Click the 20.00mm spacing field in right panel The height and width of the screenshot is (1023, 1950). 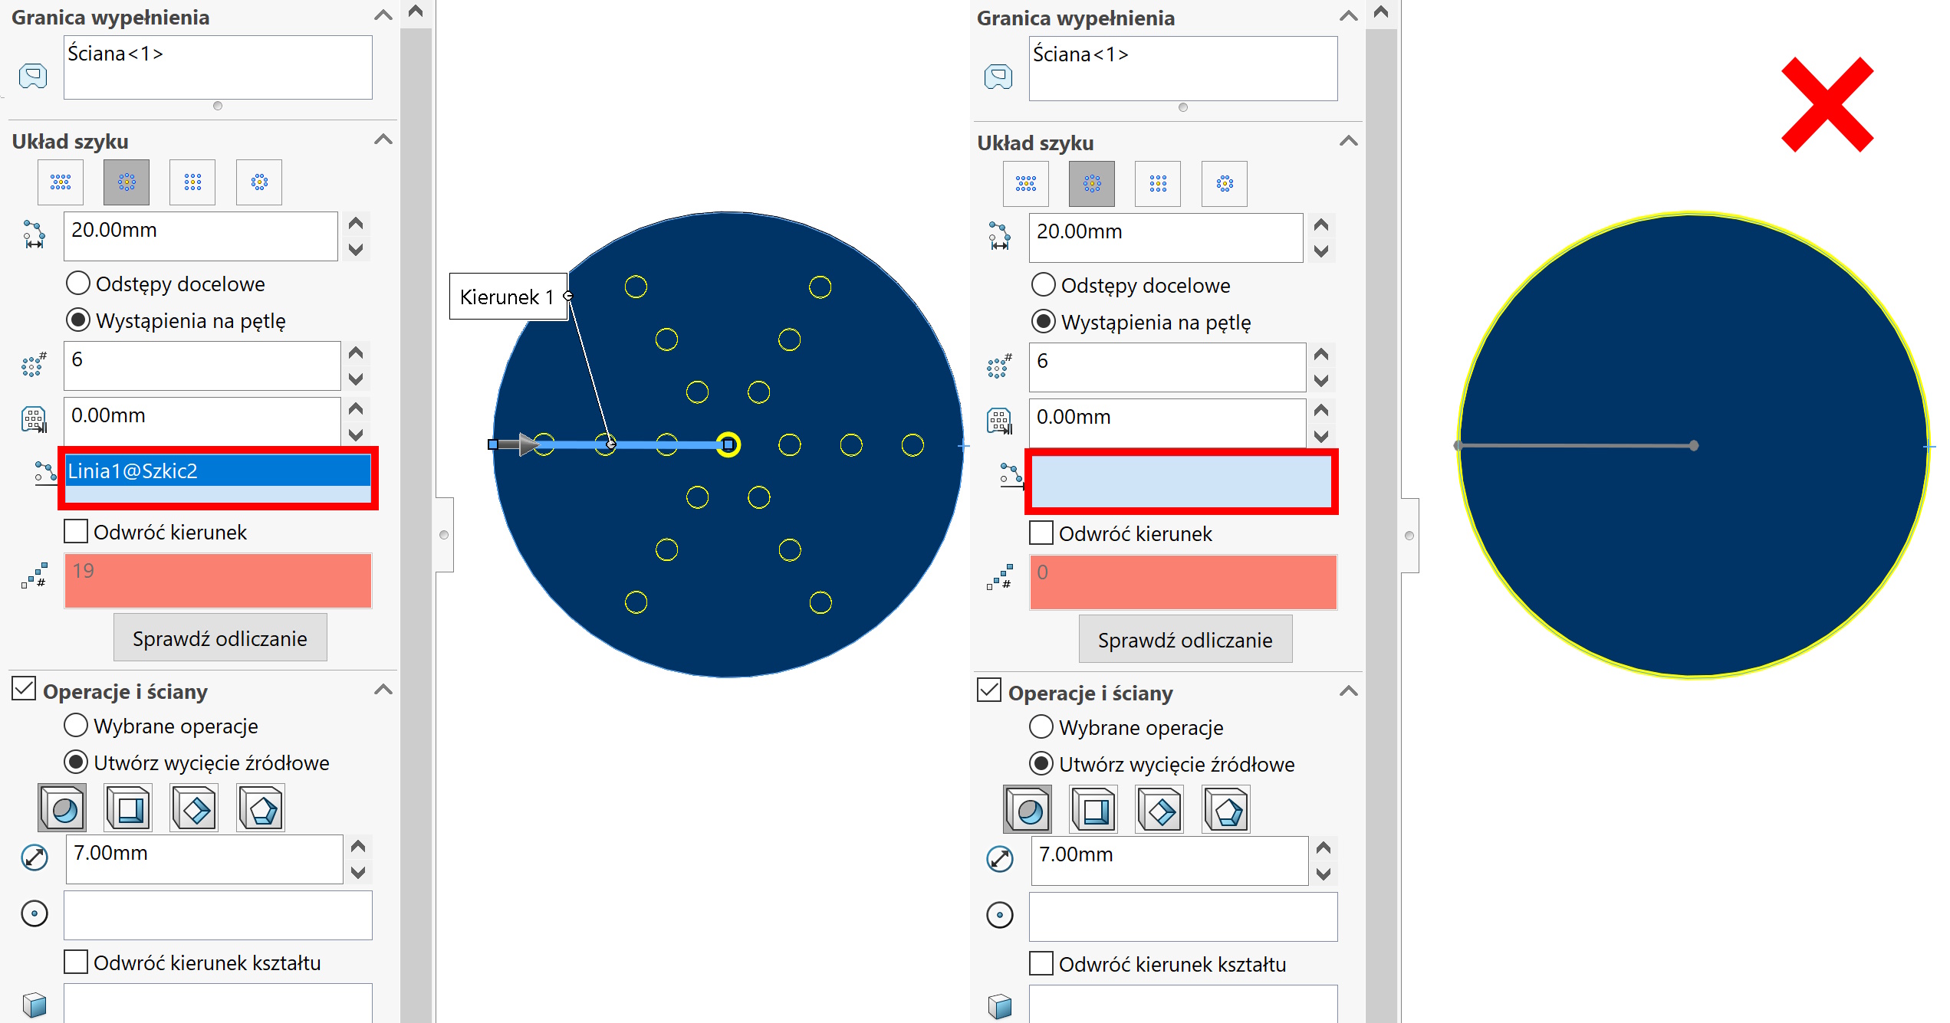point(1166,238)
